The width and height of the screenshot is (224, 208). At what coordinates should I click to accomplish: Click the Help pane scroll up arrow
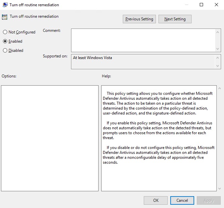pyautogui.click(x=219, y=88)
